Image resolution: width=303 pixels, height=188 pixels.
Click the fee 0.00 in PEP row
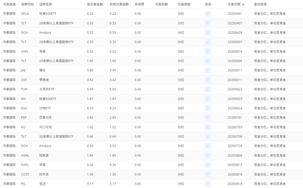pyautogui.click(x=138, y=118)
